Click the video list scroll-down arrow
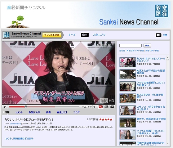The width and height of the screenshot is (173, 148). coord(168,144)
